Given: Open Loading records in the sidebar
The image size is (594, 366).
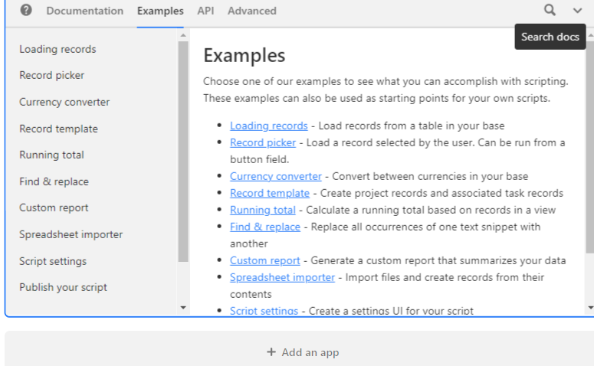Looking at the screenshot, I should point(57,49).
